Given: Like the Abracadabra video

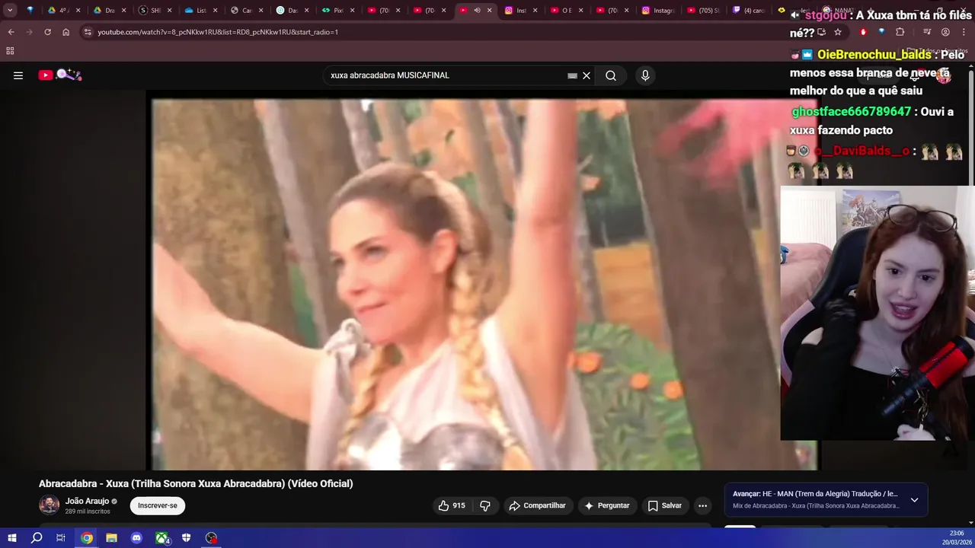Looking at the screenshot, I should (452, 505).
